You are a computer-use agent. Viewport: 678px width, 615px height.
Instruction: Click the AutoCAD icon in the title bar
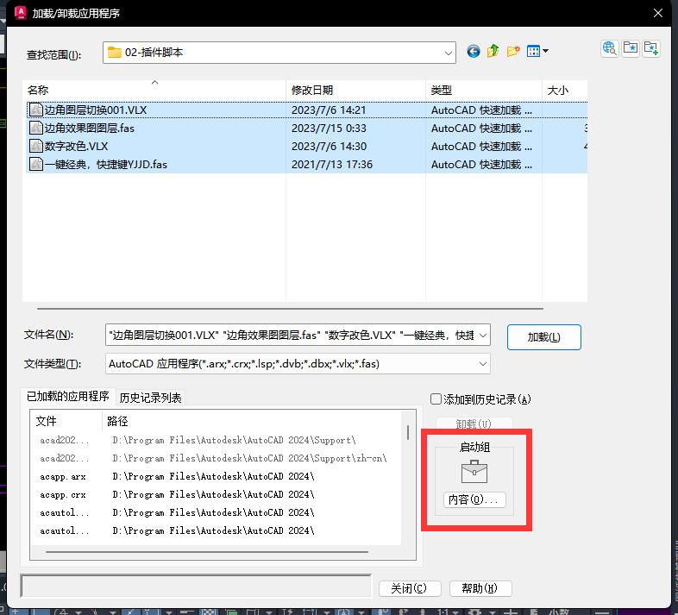21,13
